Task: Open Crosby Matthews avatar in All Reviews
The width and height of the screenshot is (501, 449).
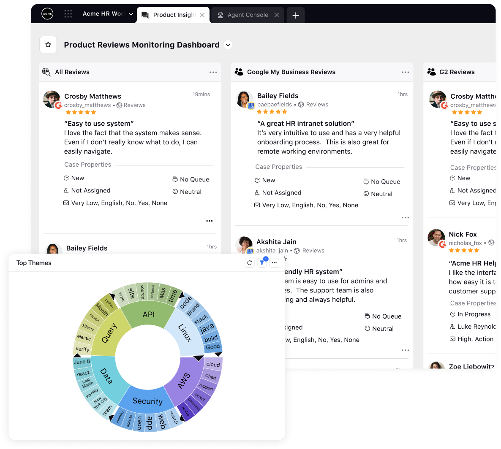Action: click(52, 99)
